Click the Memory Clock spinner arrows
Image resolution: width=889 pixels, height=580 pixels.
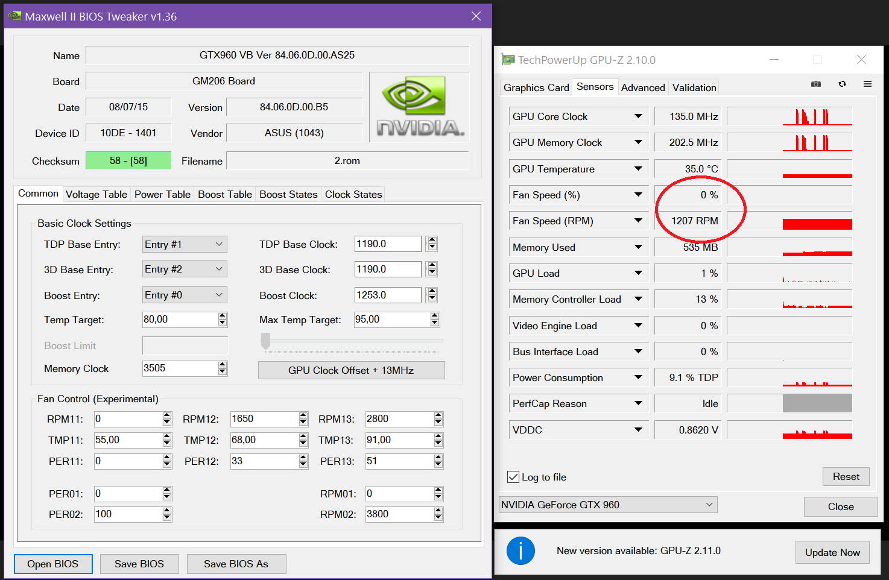(x=223, y=368)
